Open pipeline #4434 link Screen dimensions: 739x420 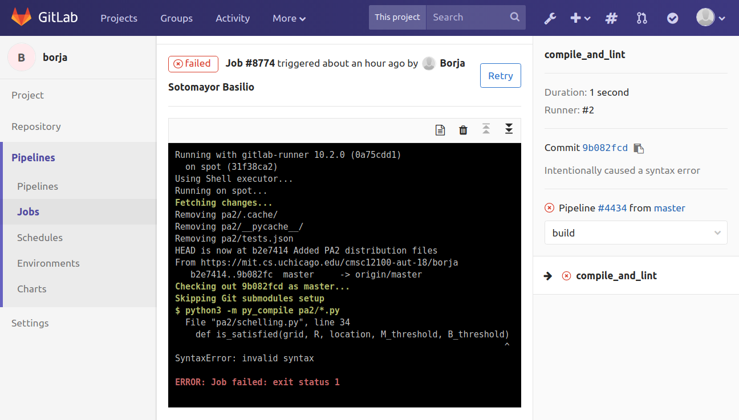click(612, 208)
